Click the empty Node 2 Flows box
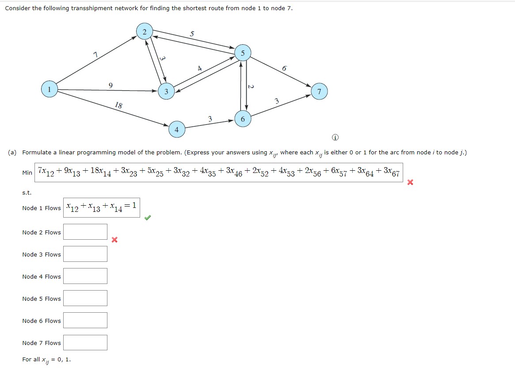The height and width of the screenshot is (368, 515). coord(85,231)
